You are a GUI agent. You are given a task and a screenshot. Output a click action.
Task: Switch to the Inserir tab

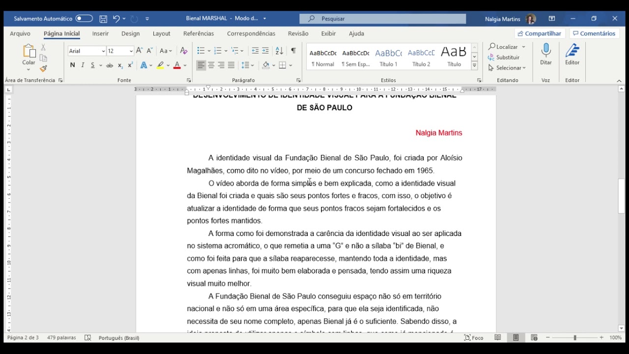[x=100, y=33]
